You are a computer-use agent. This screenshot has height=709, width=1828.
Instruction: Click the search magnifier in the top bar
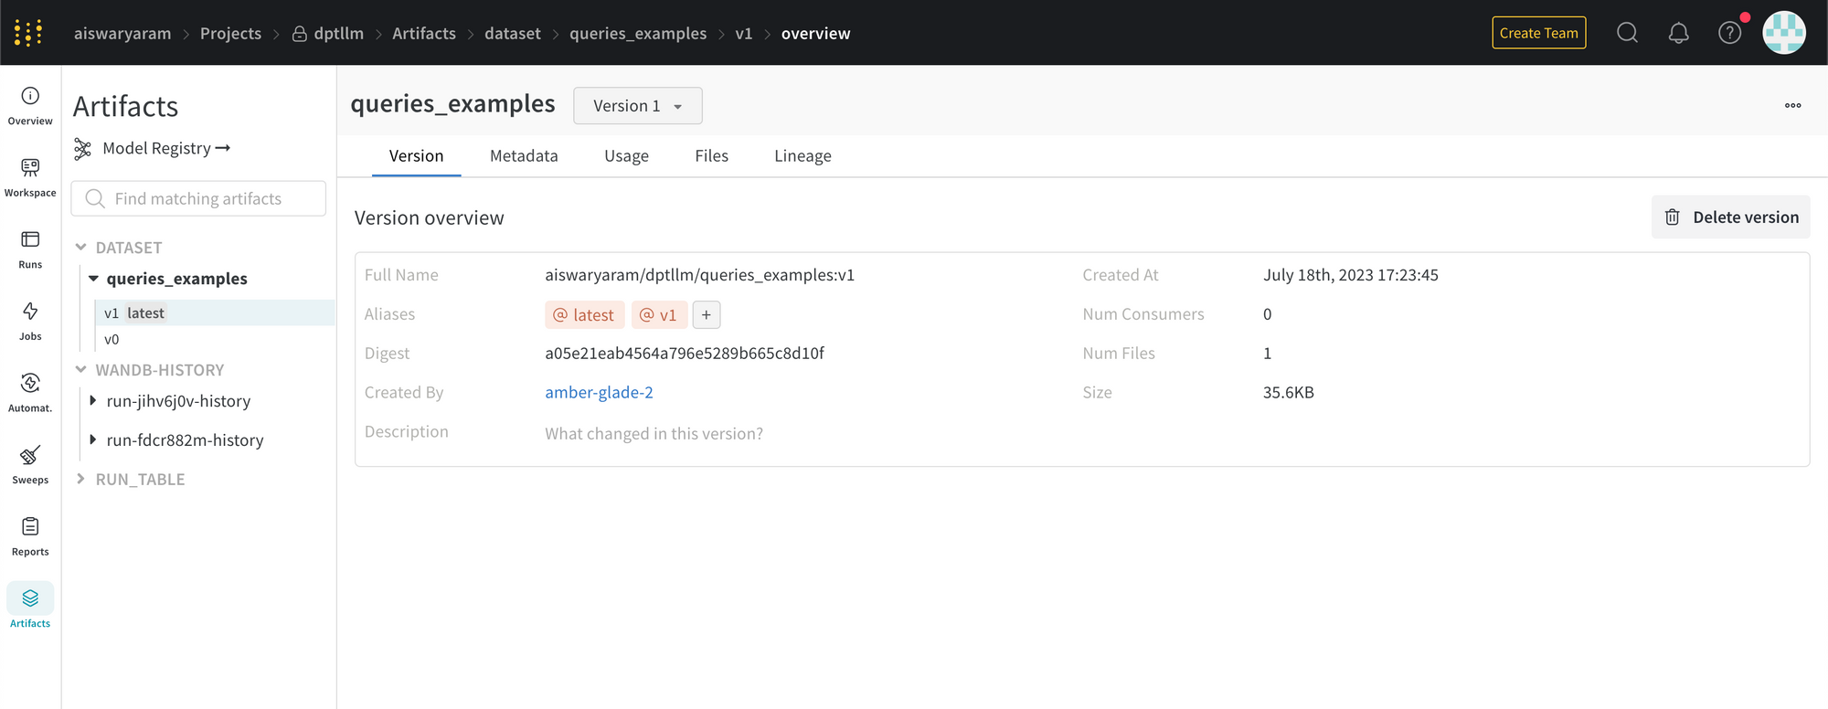1627,33
